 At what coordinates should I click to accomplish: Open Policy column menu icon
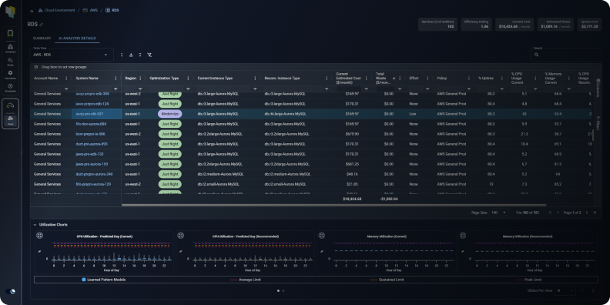pos(468,79)
